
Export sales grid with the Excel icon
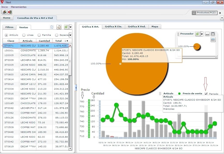click(66, 27)
